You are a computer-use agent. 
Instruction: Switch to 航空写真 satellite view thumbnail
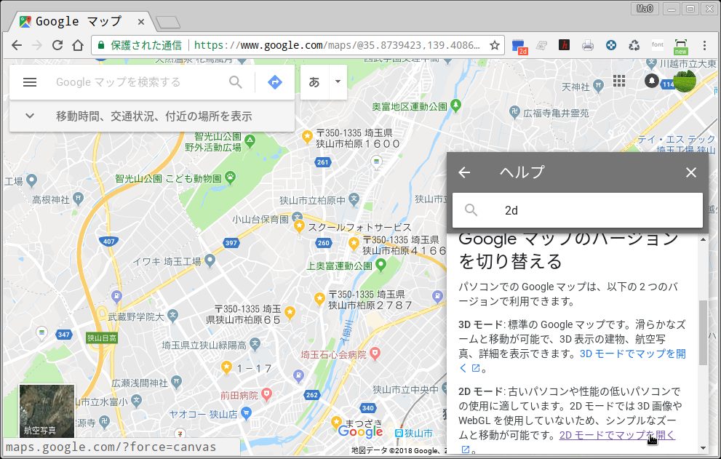47,411
